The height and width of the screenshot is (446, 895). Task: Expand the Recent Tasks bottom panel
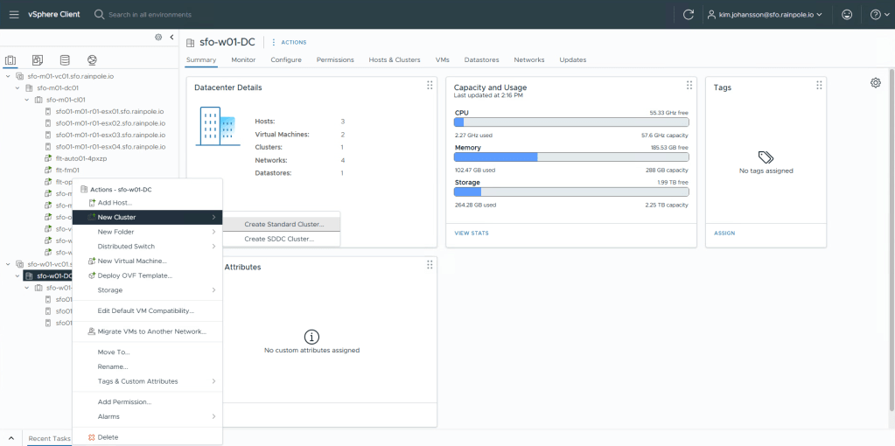pyautogui.click(x=10, y=437)
